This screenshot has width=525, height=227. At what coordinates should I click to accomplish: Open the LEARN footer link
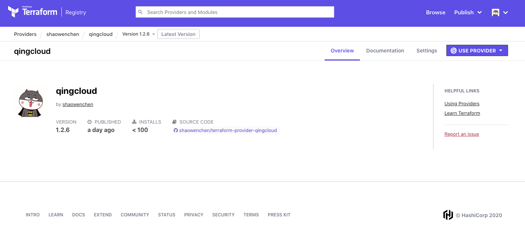pyautogui.click(x=56, y=215)
